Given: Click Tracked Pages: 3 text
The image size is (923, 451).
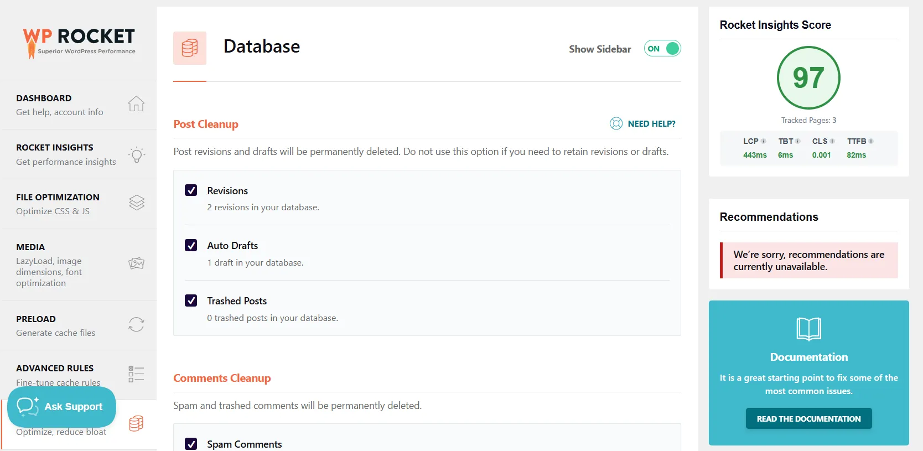Looking at the screenshot, I should tap(808, 120).
